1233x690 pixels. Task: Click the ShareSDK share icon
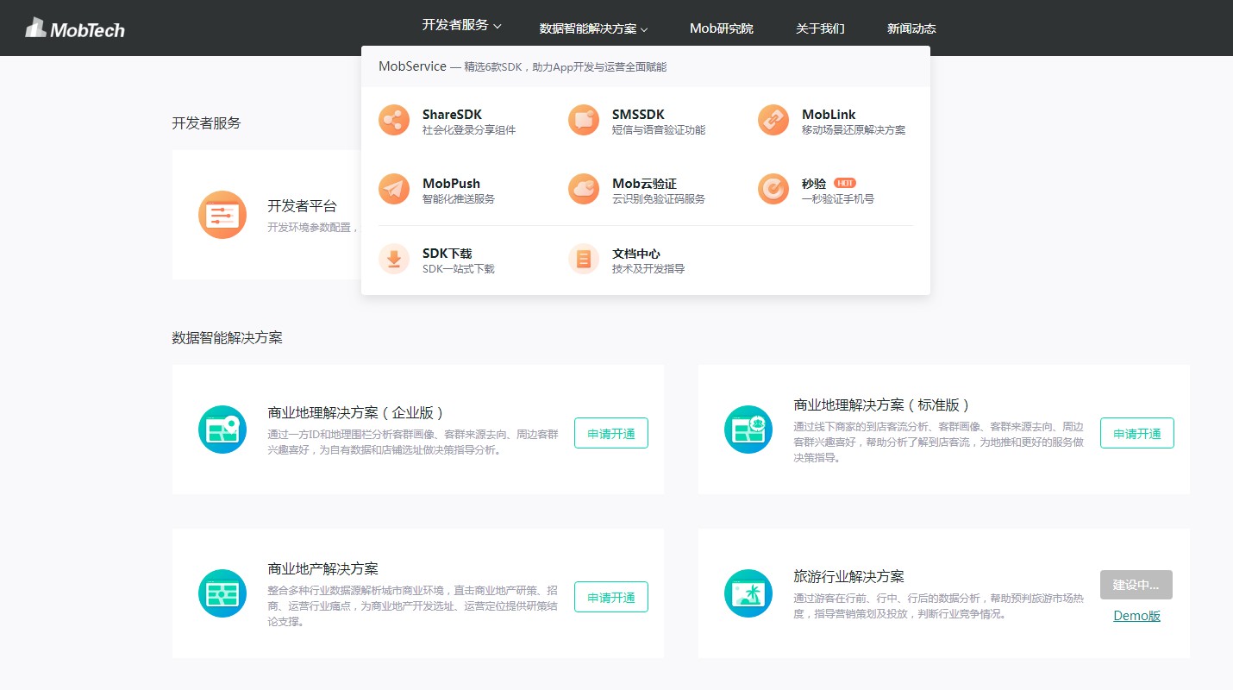394,120
